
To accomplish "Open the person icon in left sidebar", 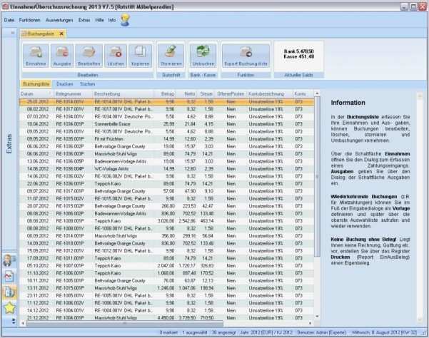I will [9, 260].
